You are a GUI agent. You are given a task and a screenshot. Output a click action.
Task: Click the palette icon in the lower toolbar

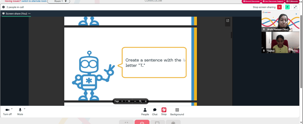tap(173, 123)
